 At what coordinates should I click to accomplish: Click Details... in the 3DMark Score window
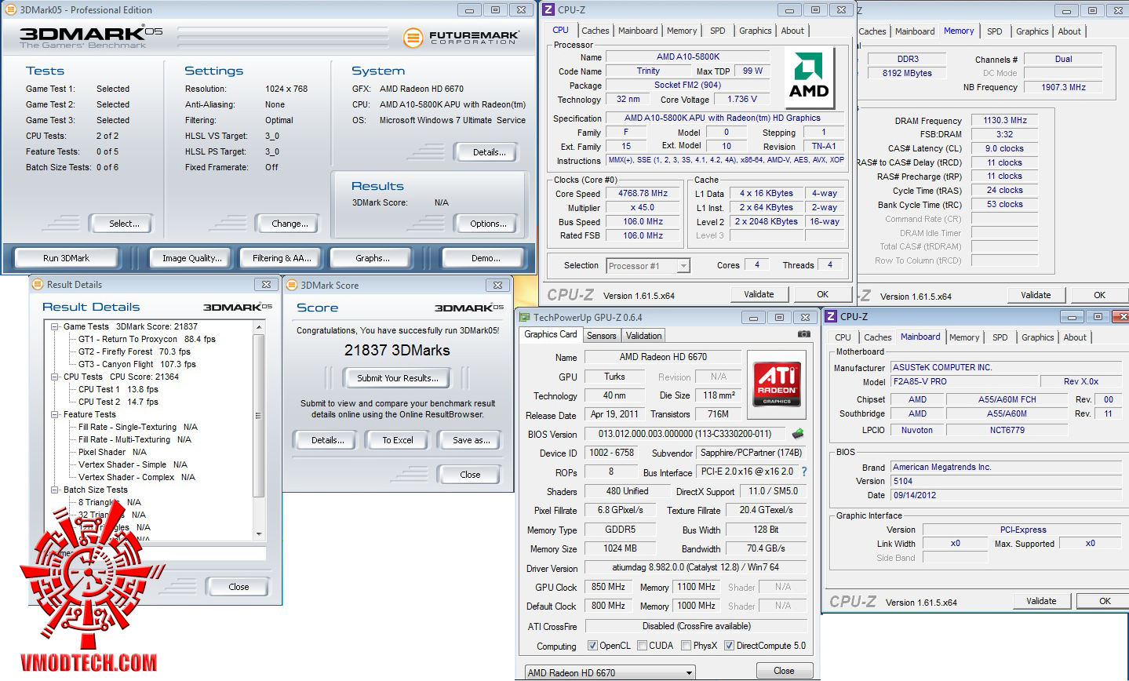(x=327, y=440)
